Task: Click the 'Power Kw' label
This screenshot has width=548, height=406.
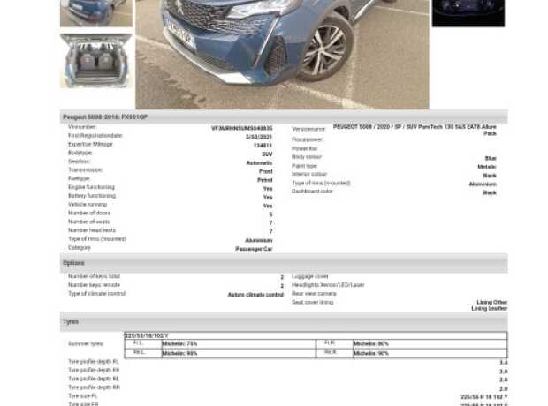Action: point(304,148)
